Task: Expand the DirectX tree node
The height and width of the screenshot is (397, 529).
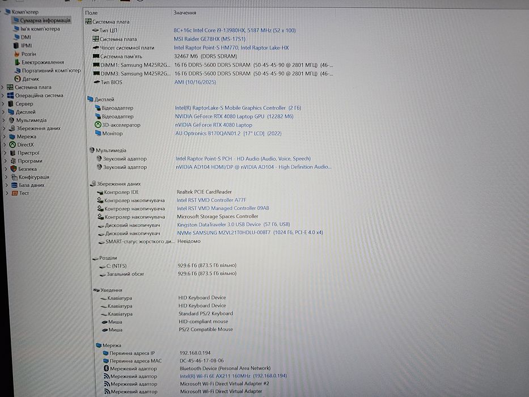Action: pos(5,145)
